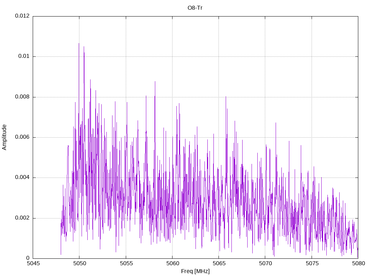Click the x-axis tick label 5075
This screenshot has height=276, width=368.
point(312,263)
